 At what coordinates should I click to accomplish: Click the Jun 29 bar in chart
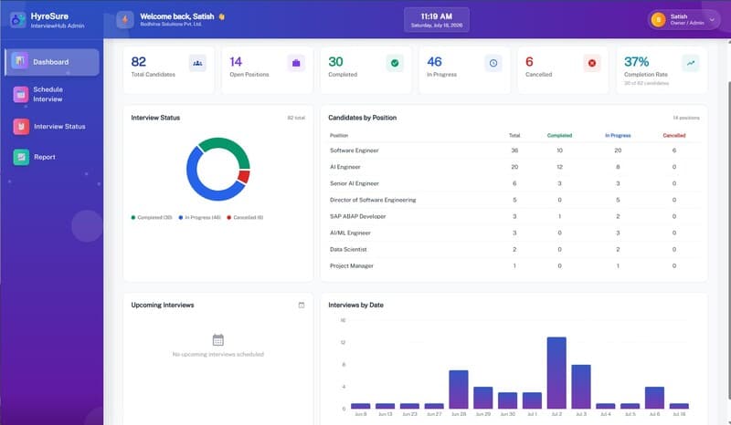click(x=483, y=398)
